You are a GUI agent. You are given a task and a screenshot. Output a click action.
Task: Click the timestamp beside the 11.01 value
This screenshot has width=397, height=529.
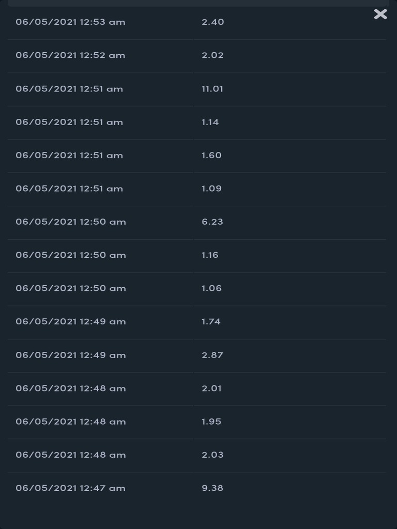(x=69, y=89)
